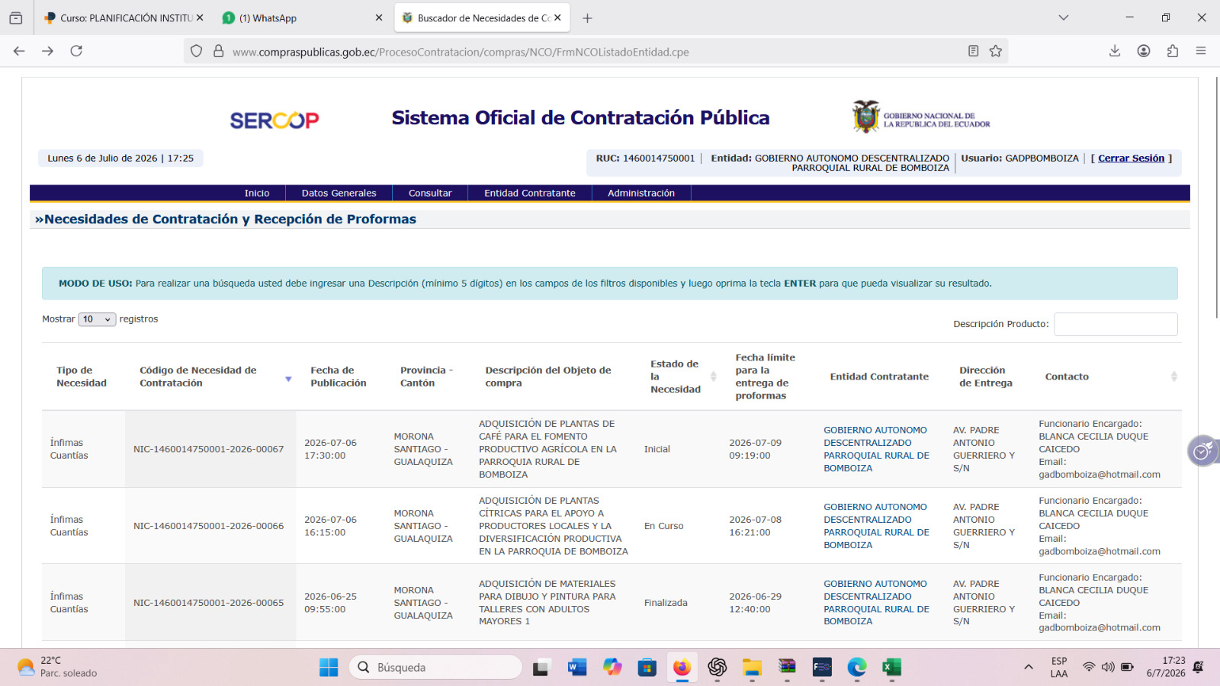The image size is (1220, 686).
Task: Open the Inicio menu
Action: 257,193
